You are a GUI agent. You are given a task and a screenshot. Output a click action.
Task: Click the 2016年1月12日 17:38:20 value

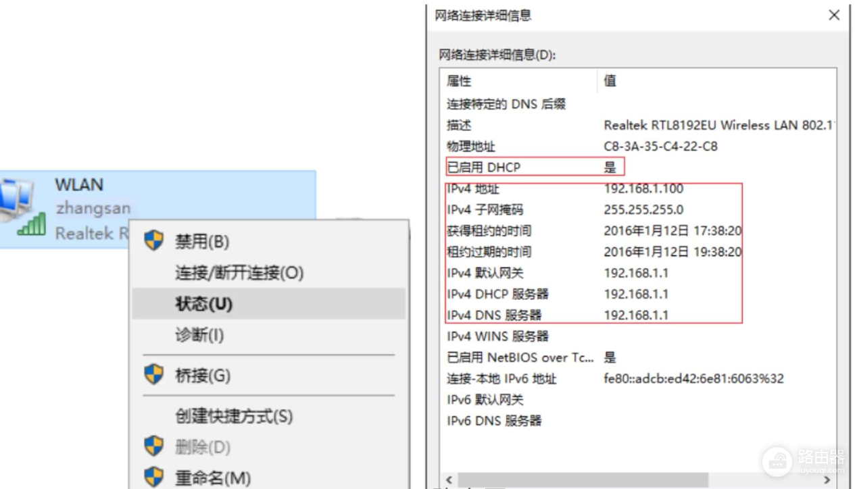672,231
